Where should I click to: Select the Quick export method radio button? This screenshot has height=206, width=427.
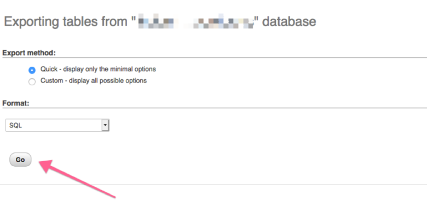32,70
